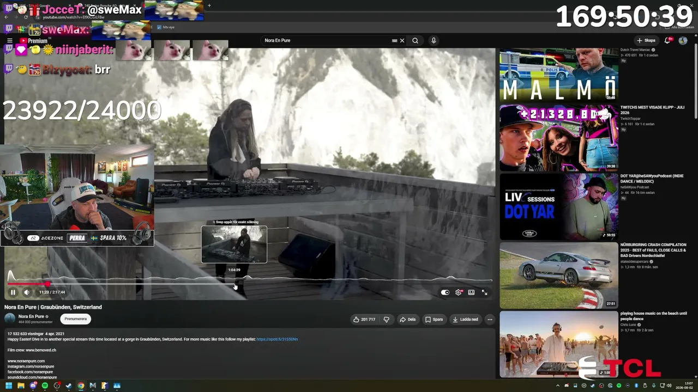This screenshot has width=698, height=392.
Task: Open the Skapa create menu
Action: pyautogui.click(x=646, y=40)
